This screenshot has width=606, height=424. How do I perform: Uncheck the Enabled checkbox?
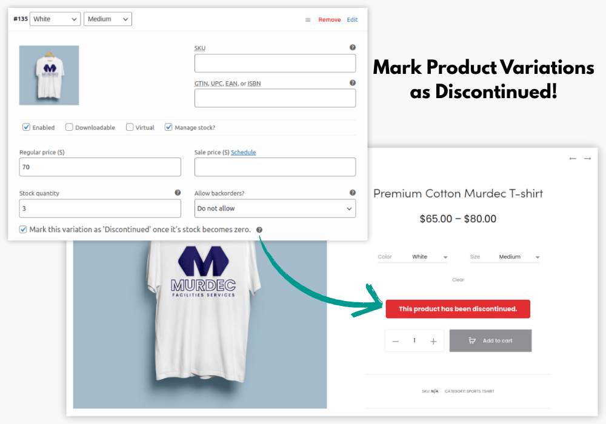[26, 127]
